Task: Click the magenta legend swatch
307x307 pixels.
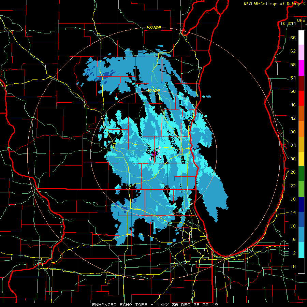Action: [x=301, y=68]
